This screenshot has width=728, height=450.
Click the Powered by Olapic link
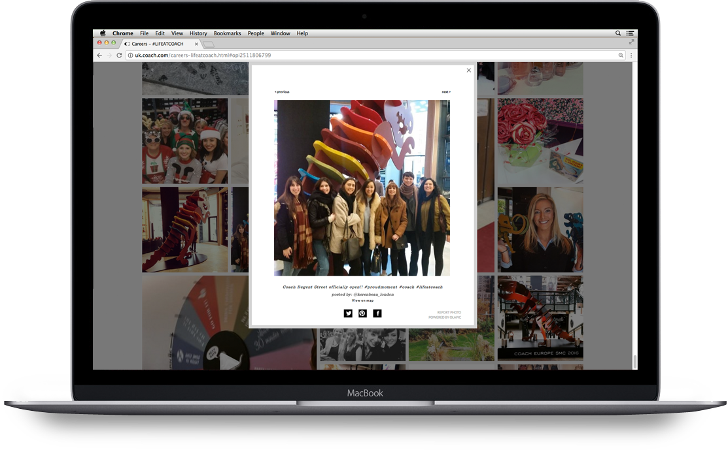(x=445, y=317)
